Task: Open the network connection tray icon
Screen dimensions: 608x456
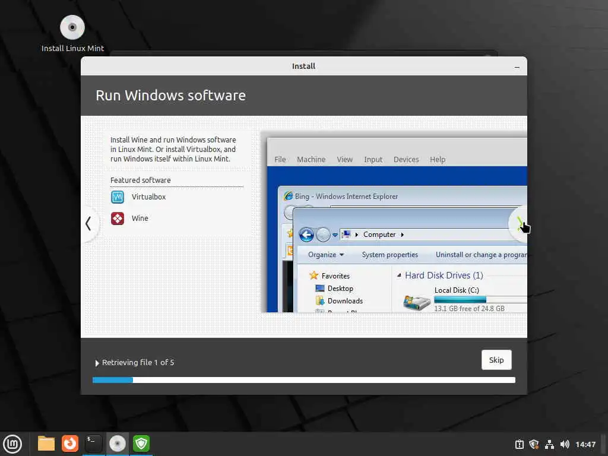Action: [x=549, y=444]
